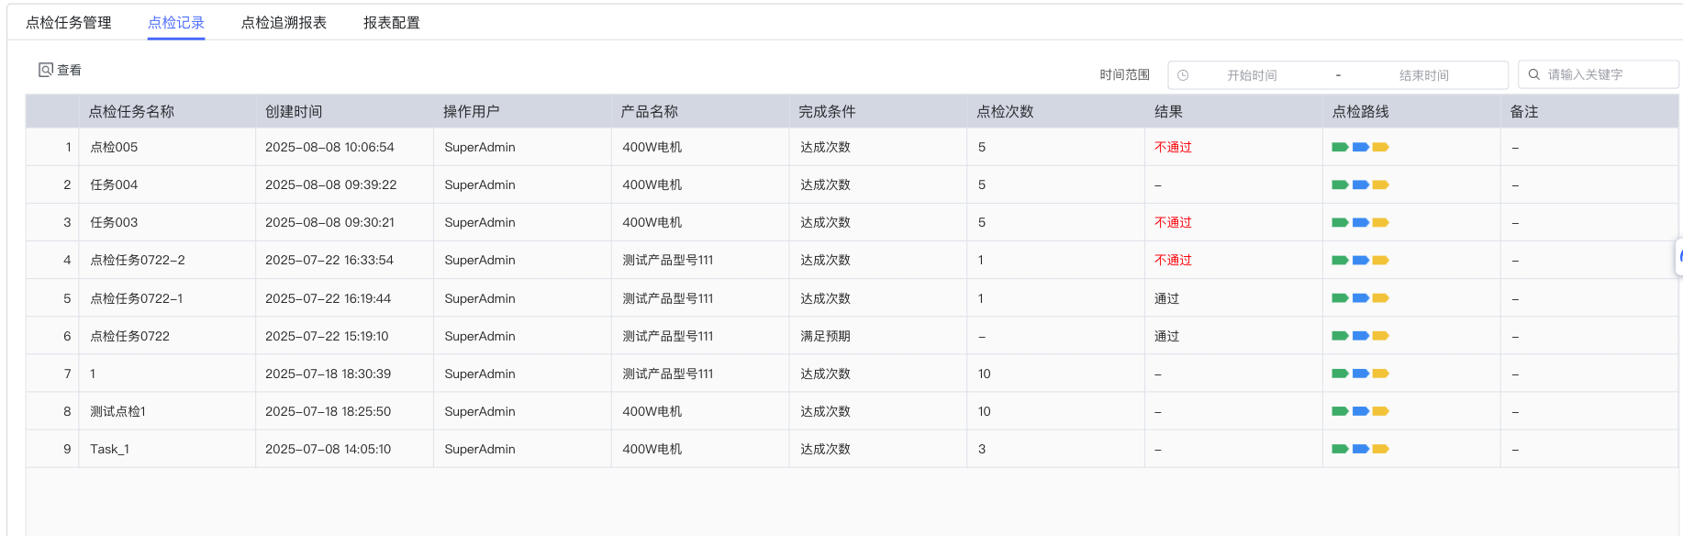1683x536 pixels.
Task: Click yellow route tag in 点检任务0722 row
Action: click(x=1380, y=336)
